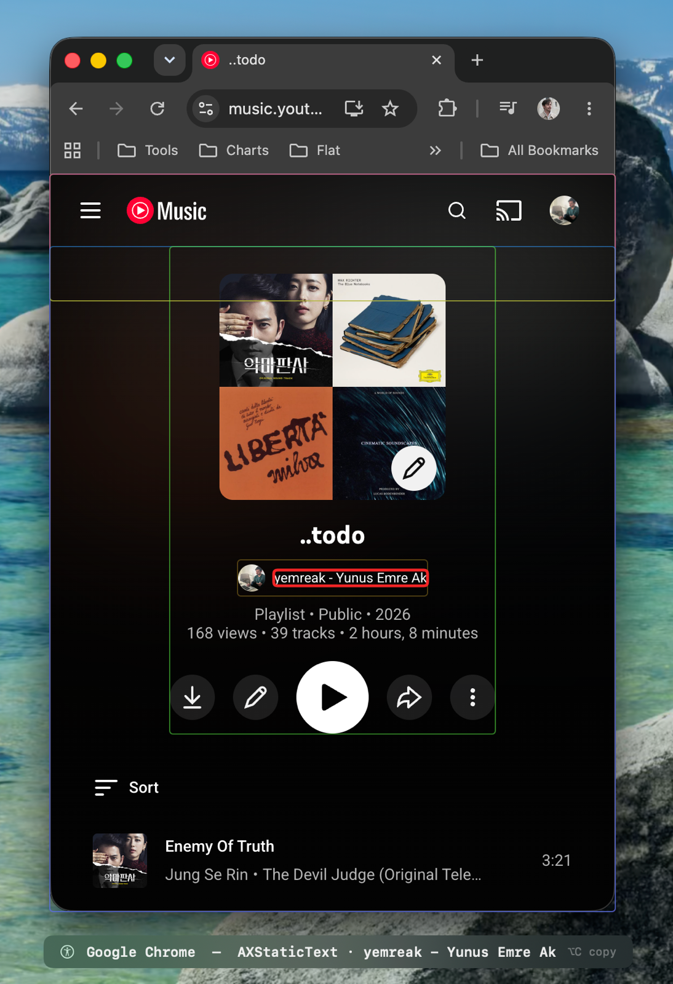Share the ..todo playlist

409,697
